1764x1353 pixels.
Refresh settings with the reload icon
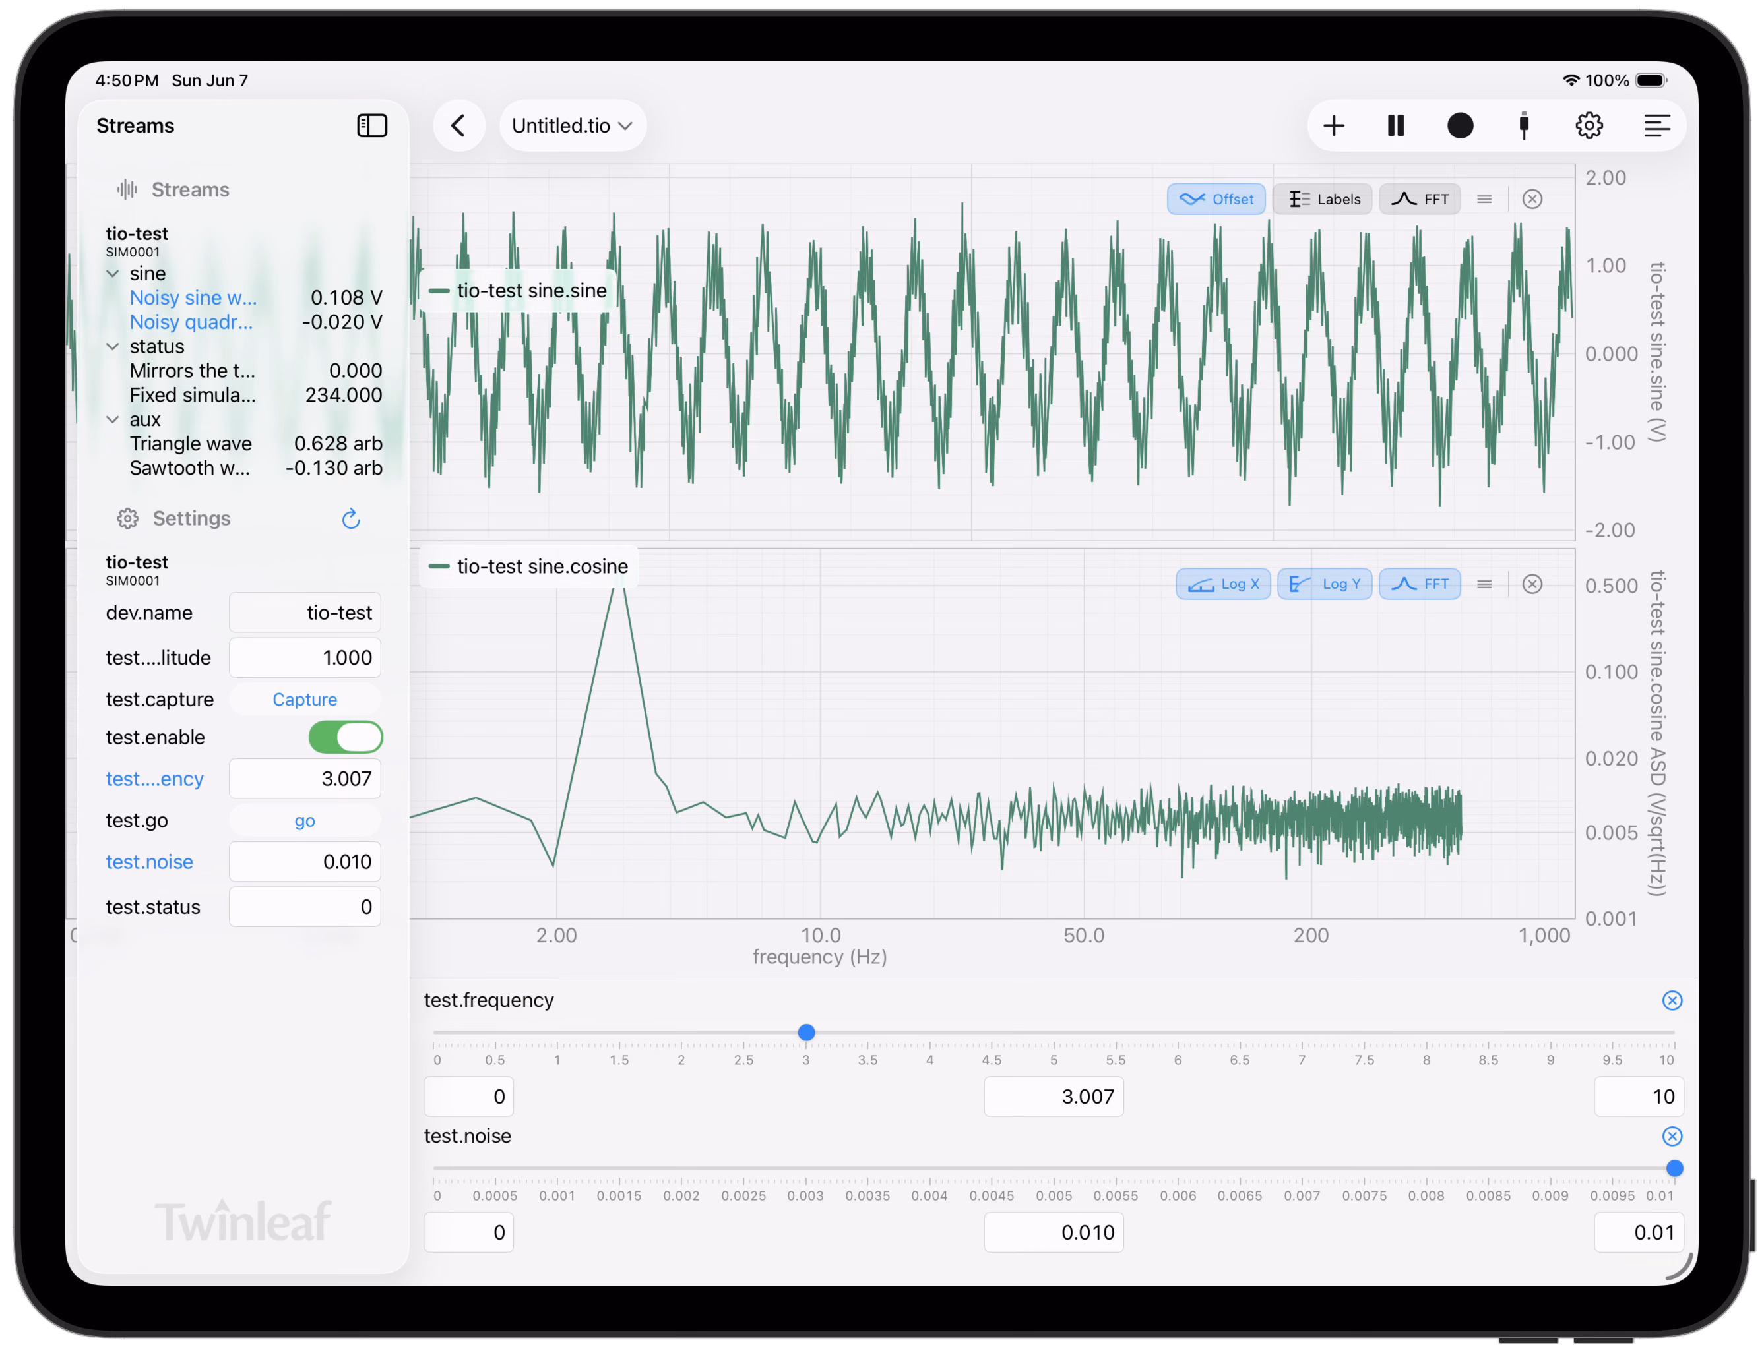350,518
